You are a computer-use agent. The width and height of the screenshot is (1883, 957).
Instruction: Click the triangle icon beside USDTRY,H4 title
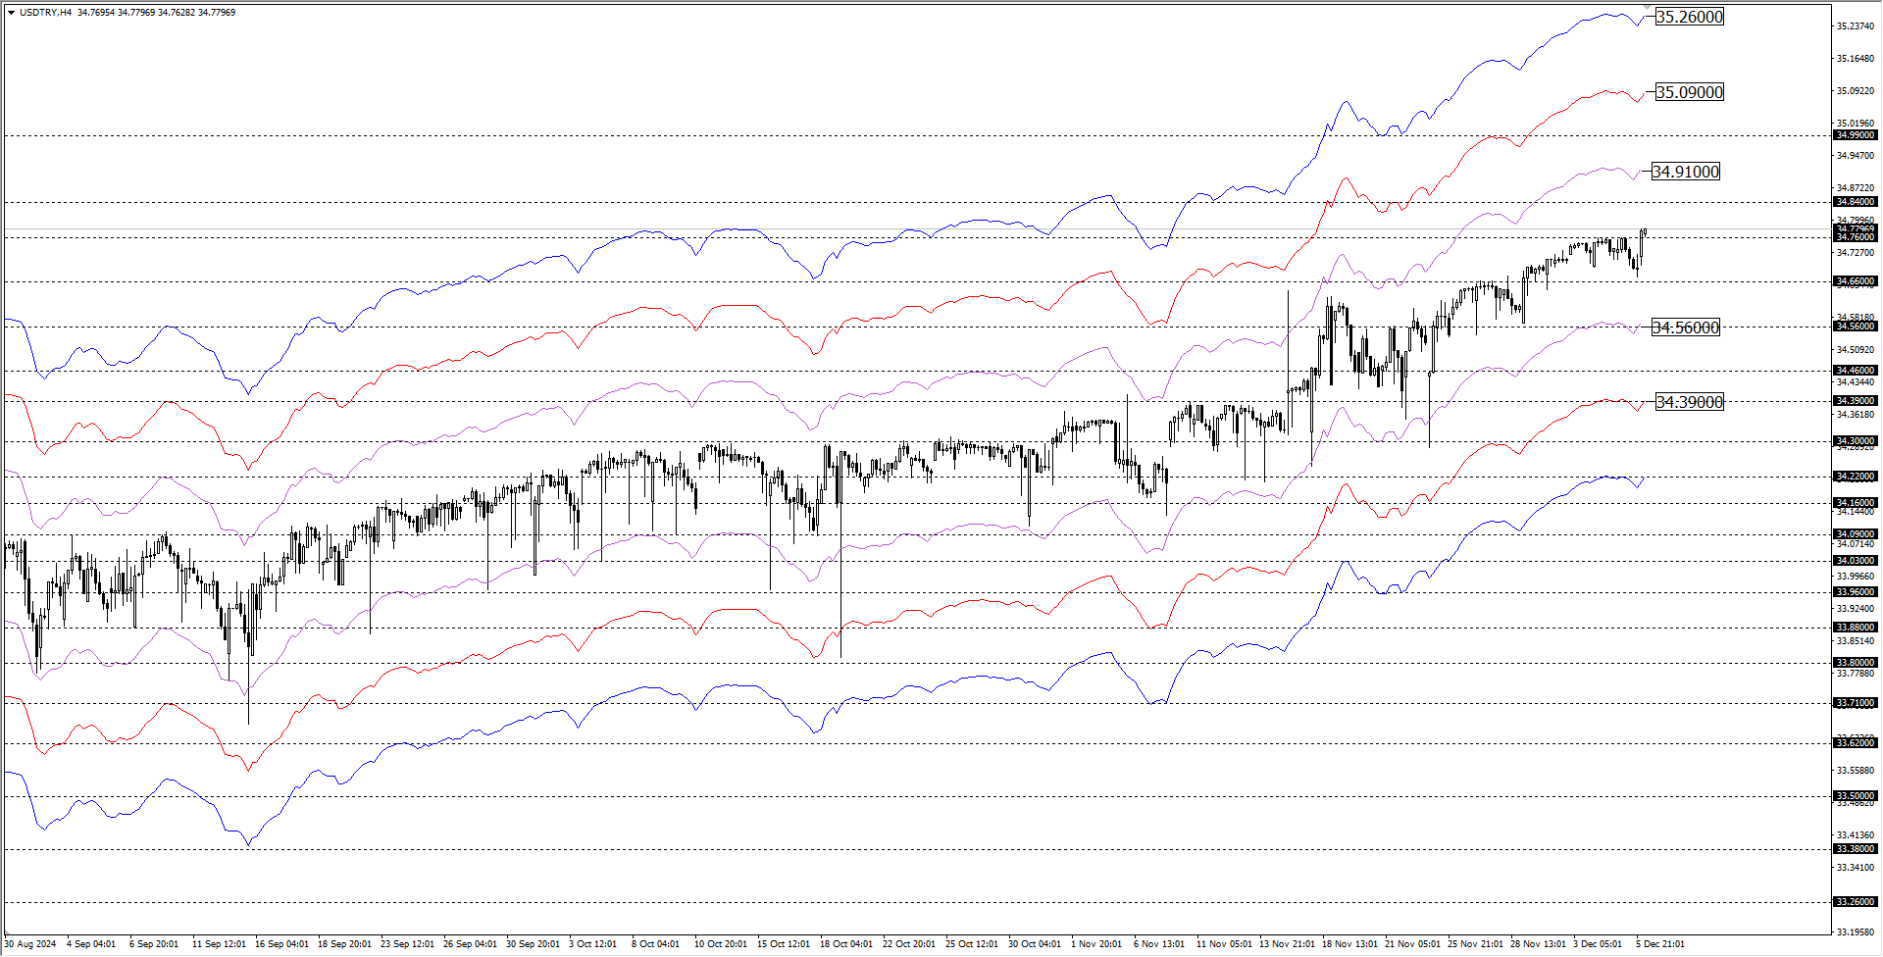11,13
